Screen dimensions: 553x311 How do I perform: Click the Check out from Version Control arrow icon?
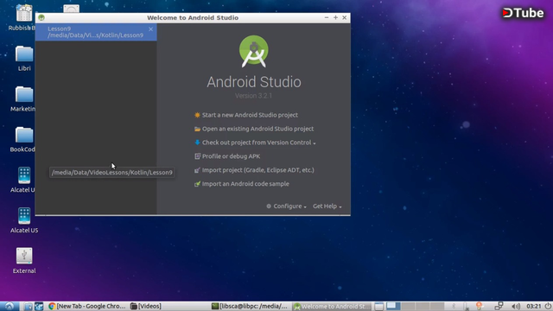197,143
